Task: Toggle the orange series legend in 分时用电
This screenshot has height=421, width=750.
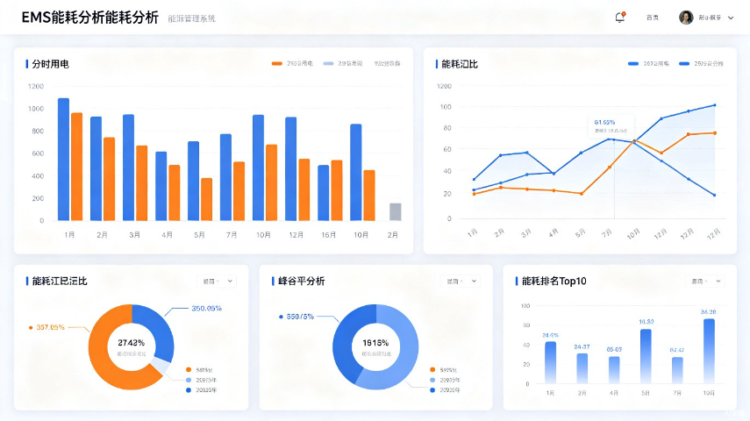Action: pos(292,63)
